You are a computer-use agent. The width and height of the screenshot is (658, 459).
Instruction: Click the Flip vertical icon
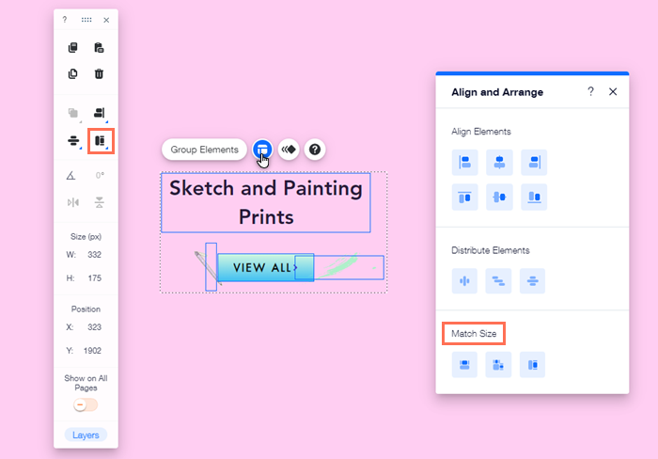point(100,203)
